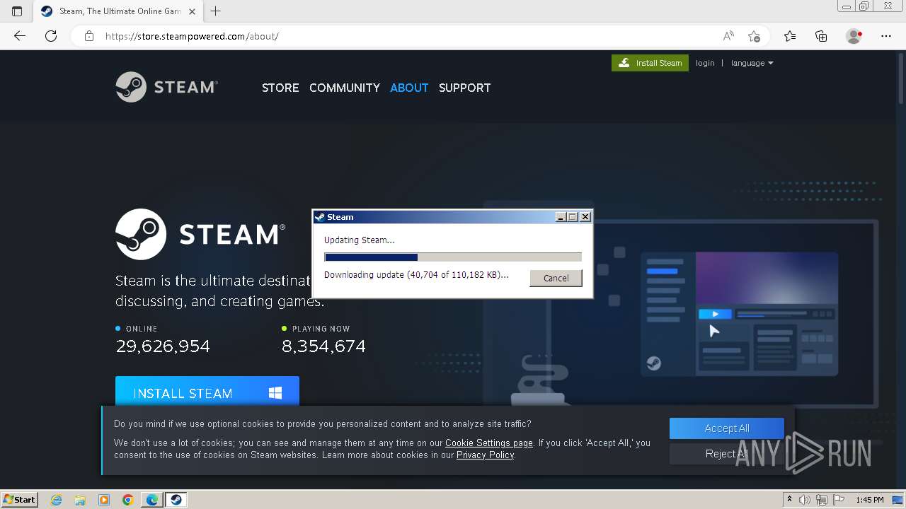Launch Internet Explorer from taskbar
This screenshot has width=906, height=509.
click(x=56, y=500)
